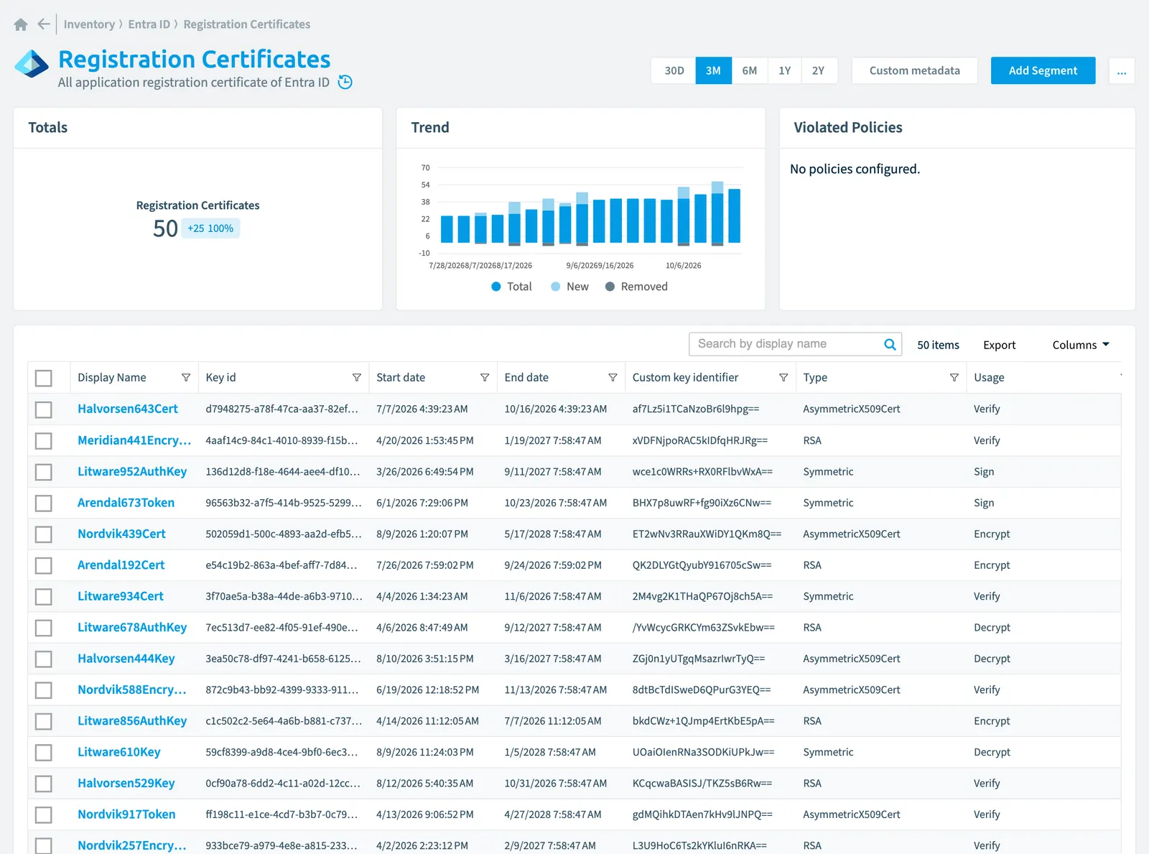Check the Arendal192Cert row checkbox

[x=44, y=565]
